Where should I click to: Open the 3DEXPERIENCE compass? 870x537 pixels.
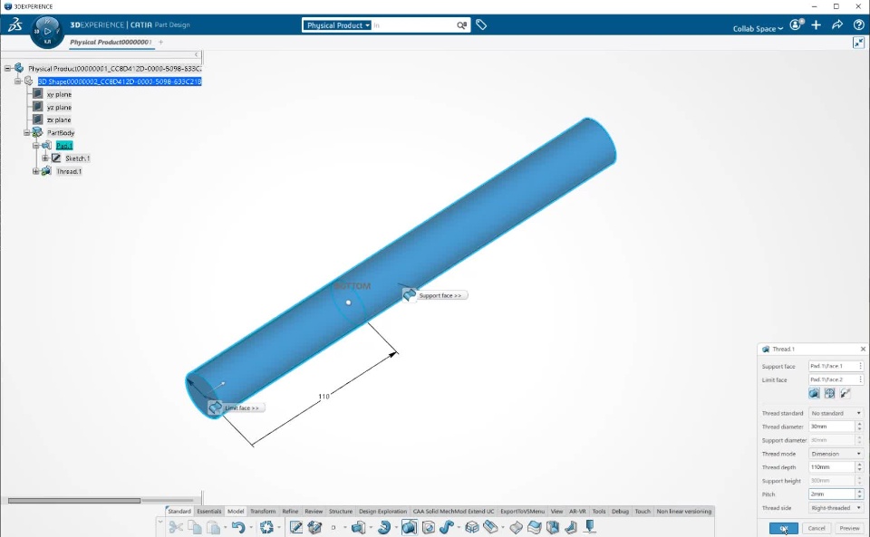pos(47,32)
